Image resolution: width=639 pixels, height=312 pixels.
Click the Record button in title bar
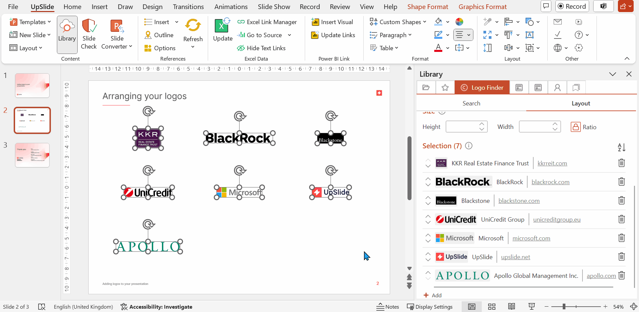(x=572, y=6)
